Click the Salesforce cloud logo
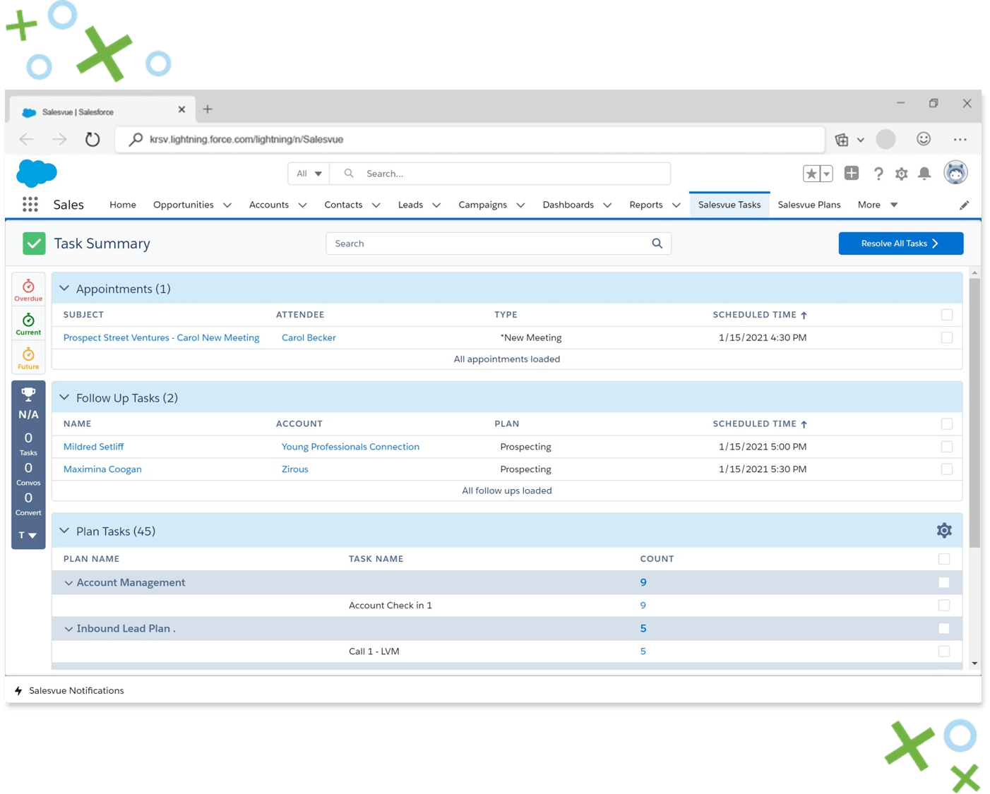990x794 pixels. click(37, 173)
